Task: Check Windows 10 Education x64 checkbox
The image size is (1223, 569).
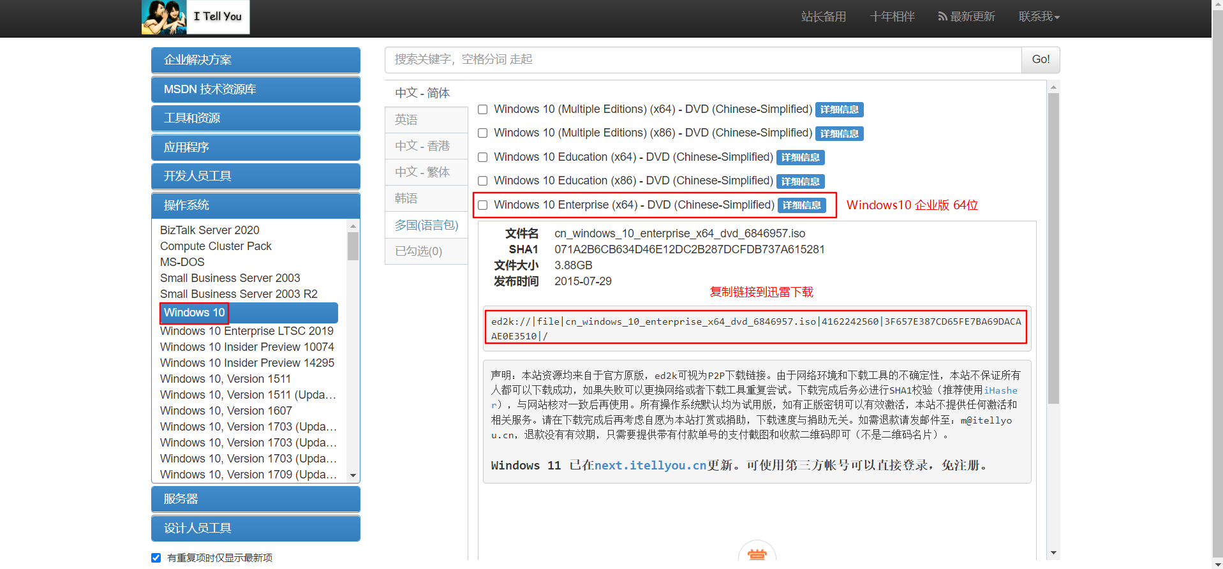Action: click(x=483, y=158)
